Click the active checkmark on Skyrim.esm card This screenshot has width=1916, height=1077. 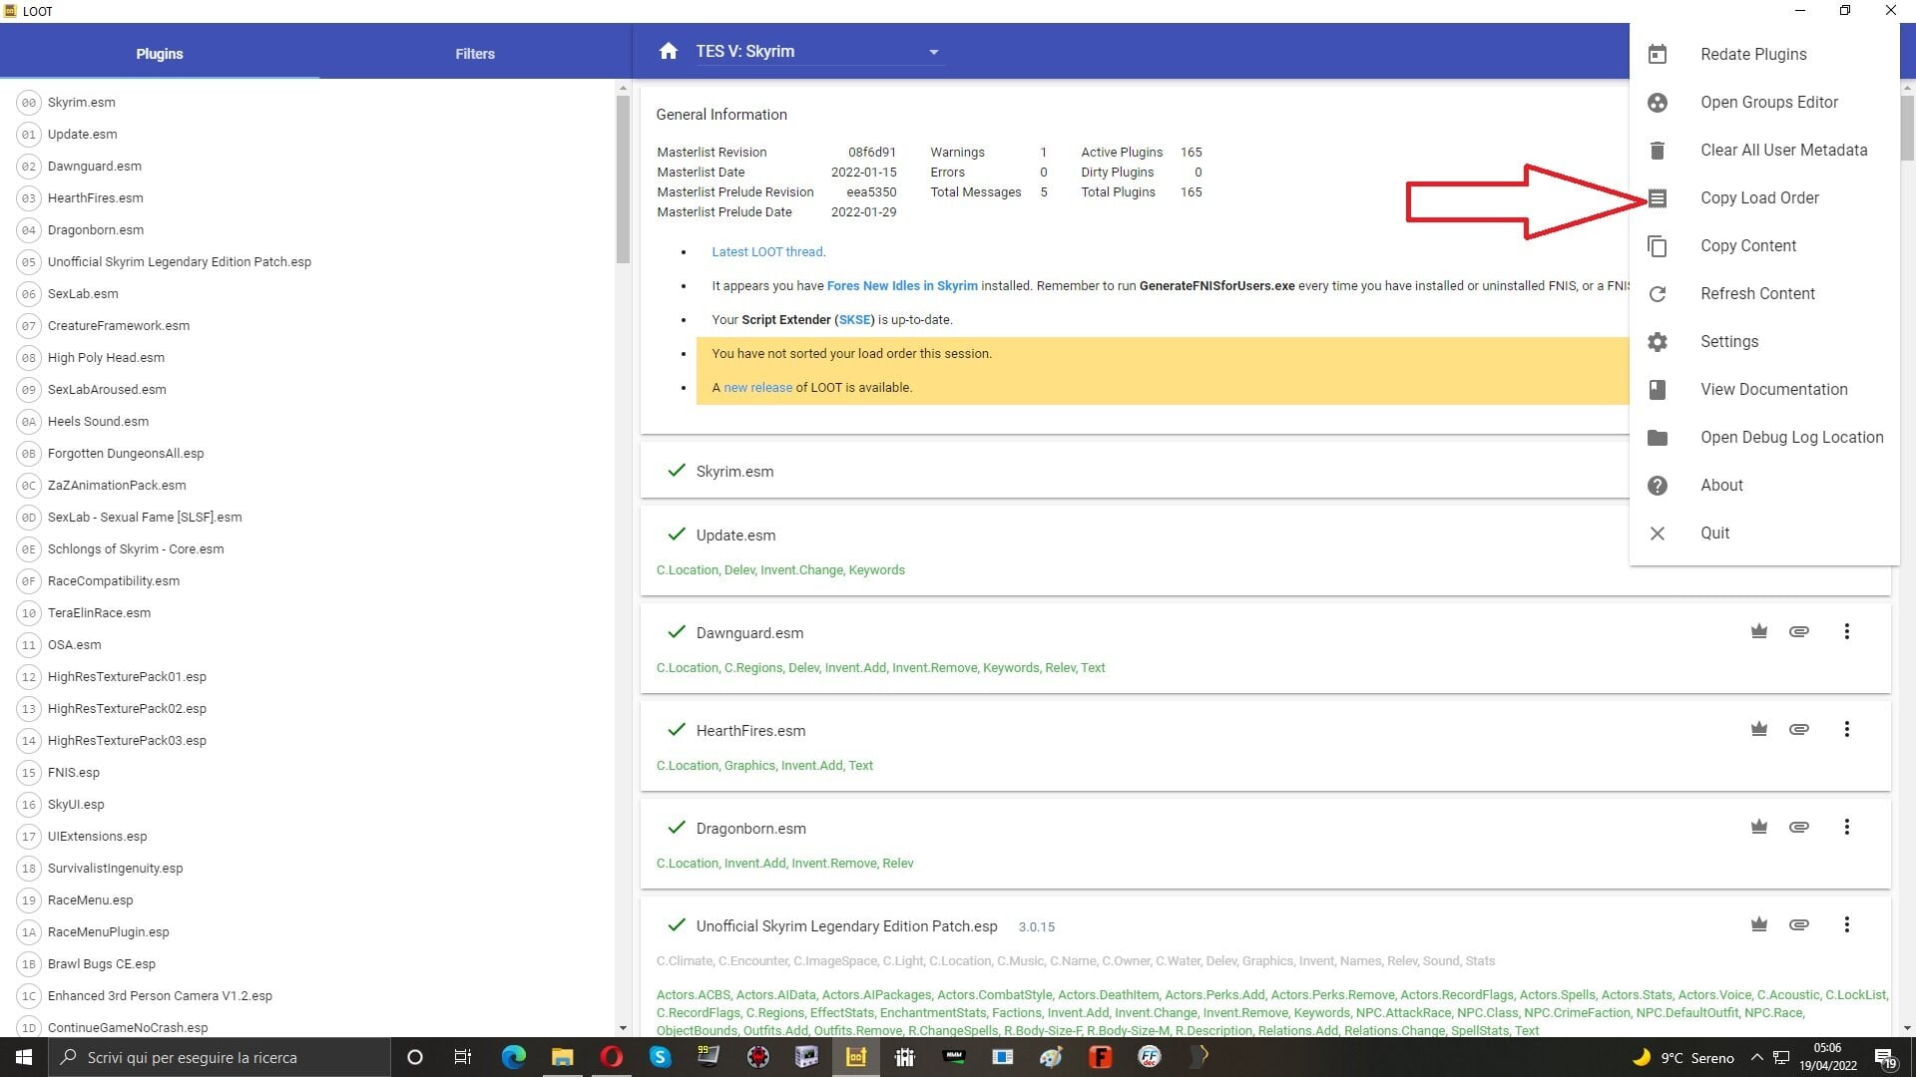677,470
